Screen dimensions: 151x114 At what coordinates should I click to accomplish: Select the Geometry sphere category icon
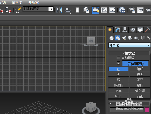pos(112,38)
